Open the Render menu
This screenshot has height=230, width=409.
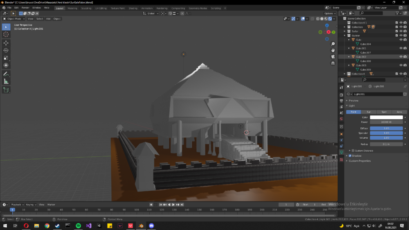(25, 8)
